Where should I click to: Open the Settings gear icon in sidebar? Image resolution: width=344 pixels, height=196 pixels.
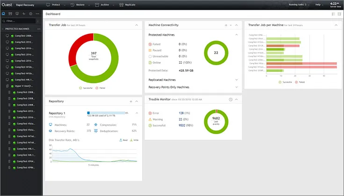pyautogui.click(x=31, y=14)
